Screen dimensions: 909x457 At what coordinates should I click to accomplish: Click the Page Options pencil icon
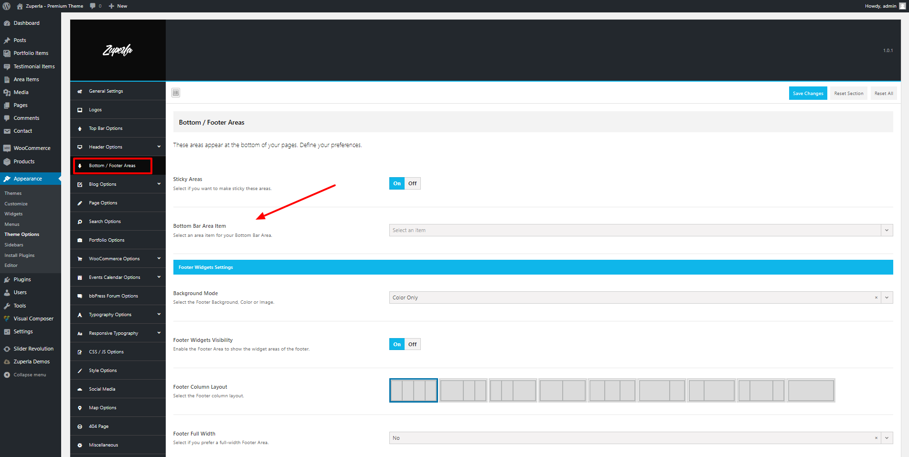click(80, 203)
